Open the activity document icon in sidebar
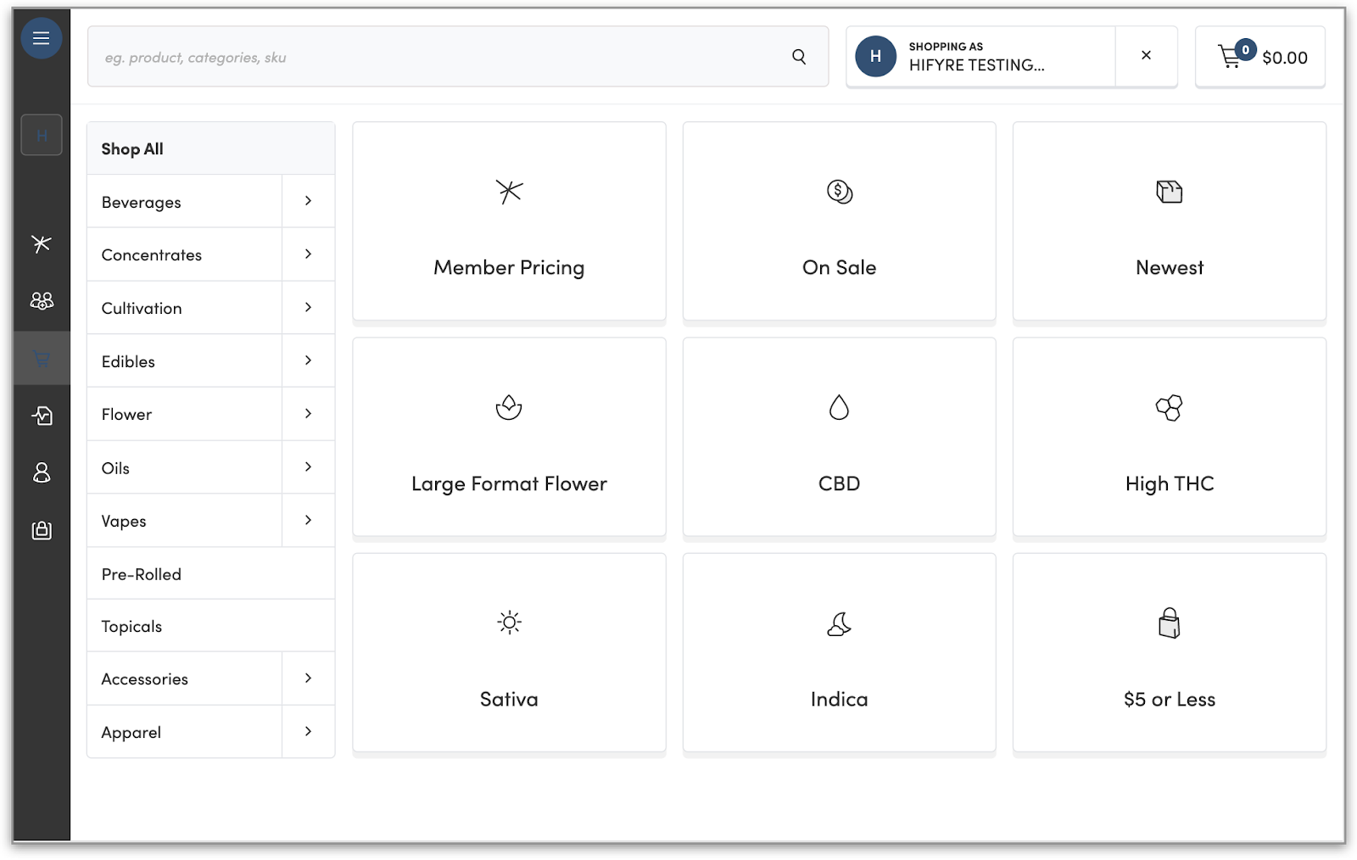1357x860 pixels. click(41, 416)
